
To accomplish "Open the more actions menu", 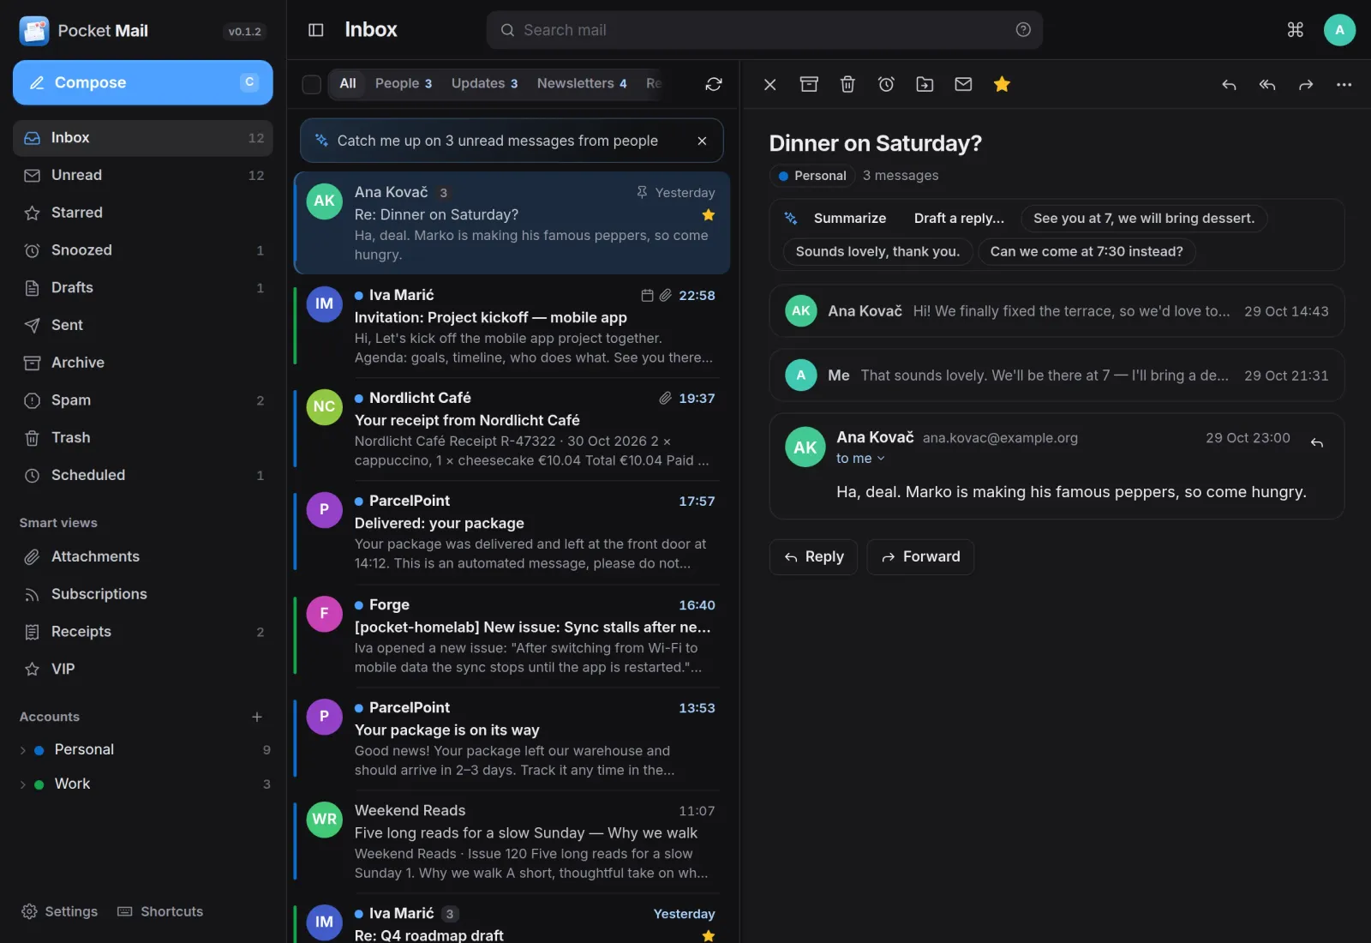I will point(1344,84).
